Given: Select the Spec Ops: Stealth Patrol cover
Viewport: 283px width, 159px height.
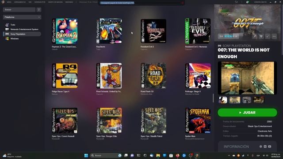Looking at the screenshot, I should [x=153, y=121].
